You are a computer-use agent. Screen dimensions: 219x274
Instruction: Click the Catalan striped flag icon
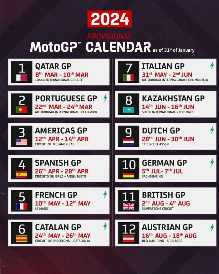[x=22, y=238]
